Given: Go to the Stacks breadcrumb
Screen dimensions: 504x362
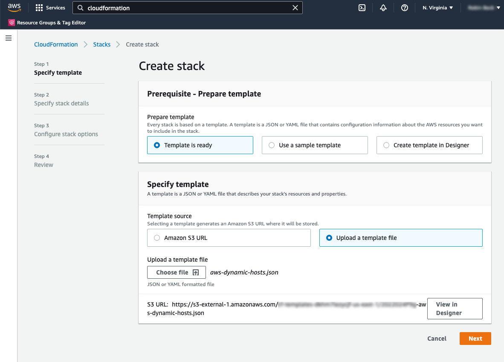Looking at the screenshot, I should click(101, 44).
